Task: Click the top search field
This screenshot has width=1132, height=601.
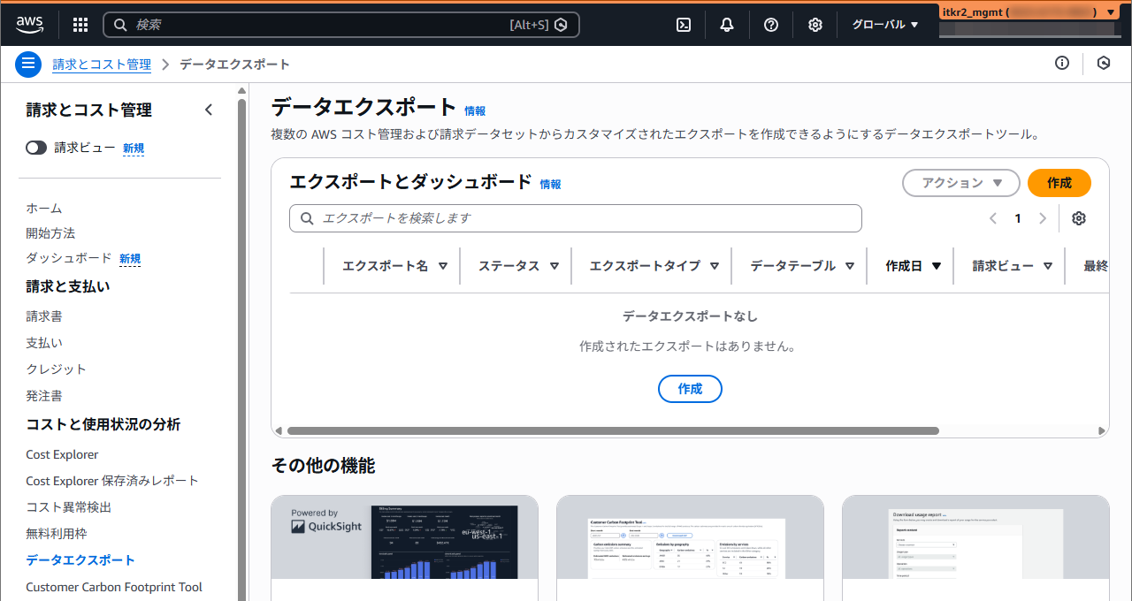Action: pos(341,25)
